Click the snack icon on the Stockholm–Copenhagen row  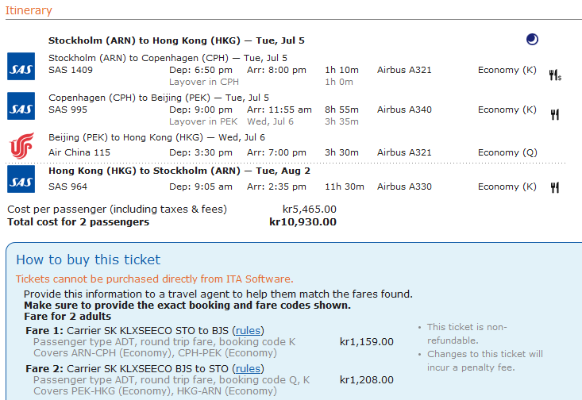(555, 75)
